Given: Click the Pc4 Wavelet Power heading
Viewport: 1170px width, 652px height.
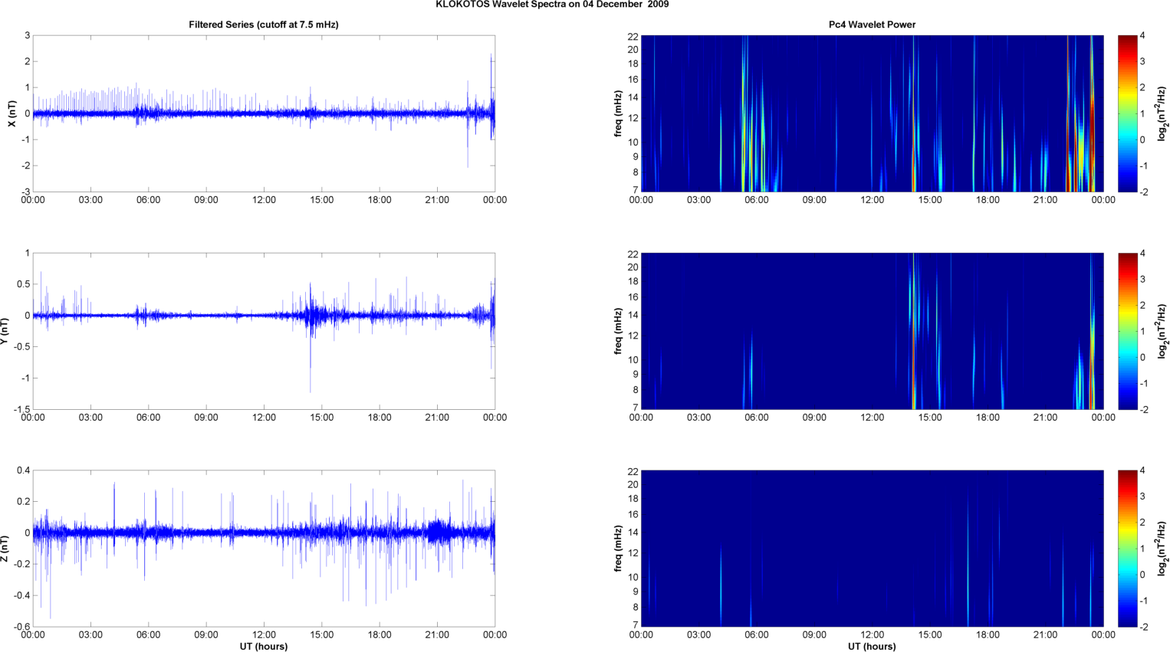Looking at the screenshot, I should pos(872,25).
